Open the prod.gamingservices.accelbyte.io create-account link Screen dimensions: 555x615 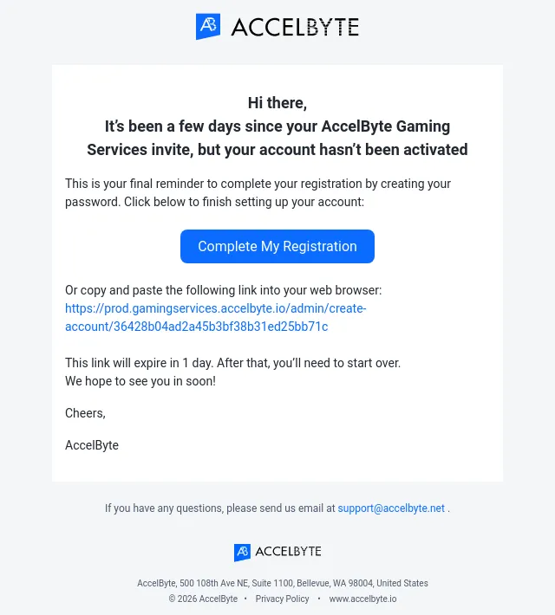click(216, 317)
